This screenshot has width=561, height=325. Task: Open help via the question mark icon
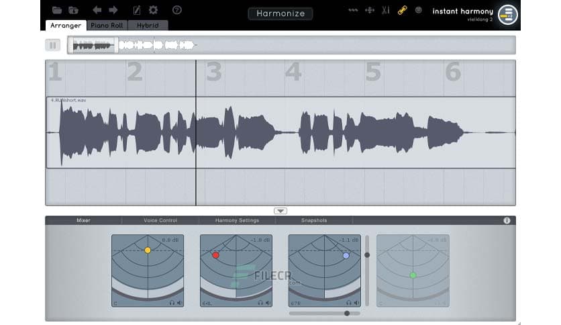[x=176, y=10]
